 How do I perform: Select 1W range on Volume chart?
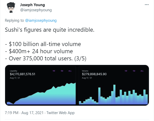click(126, 71)
